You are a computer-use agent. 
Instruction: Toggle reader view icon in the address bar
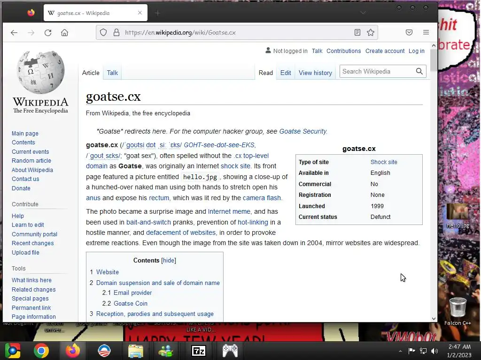[x=357, y=32]
